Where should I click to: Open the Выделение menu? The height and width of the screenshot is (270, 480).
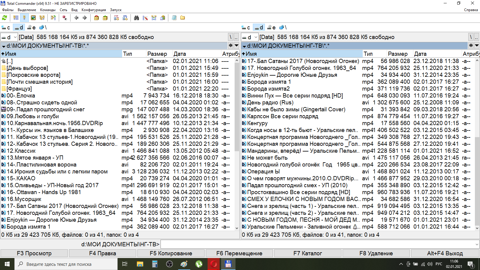pyautogui.click(x=27, y=10)
